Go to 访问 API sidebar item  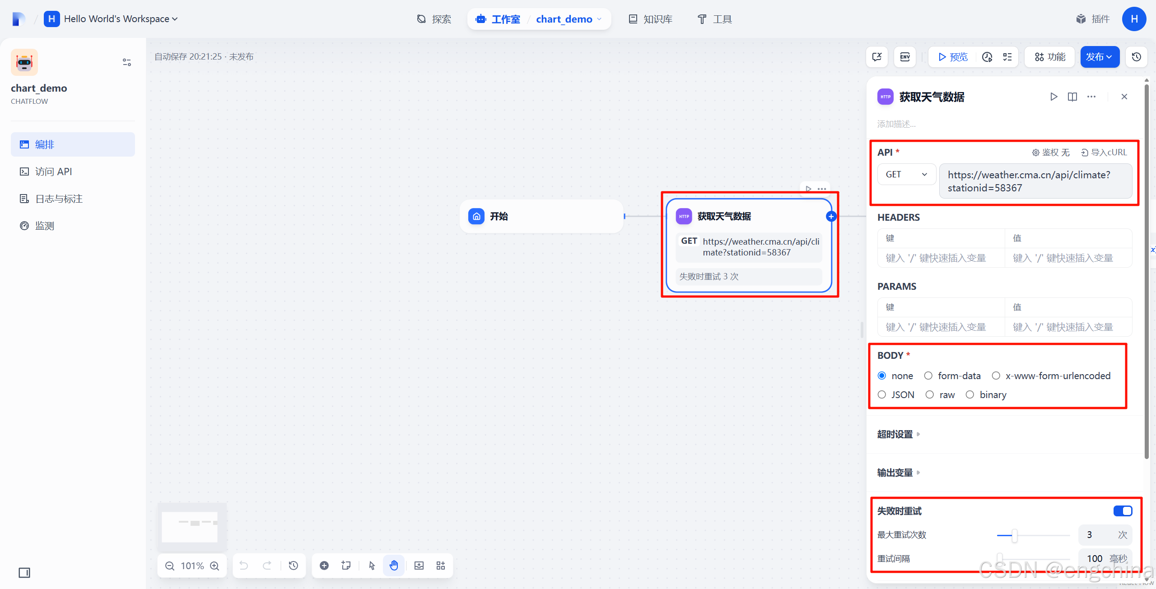coord(53,172)
